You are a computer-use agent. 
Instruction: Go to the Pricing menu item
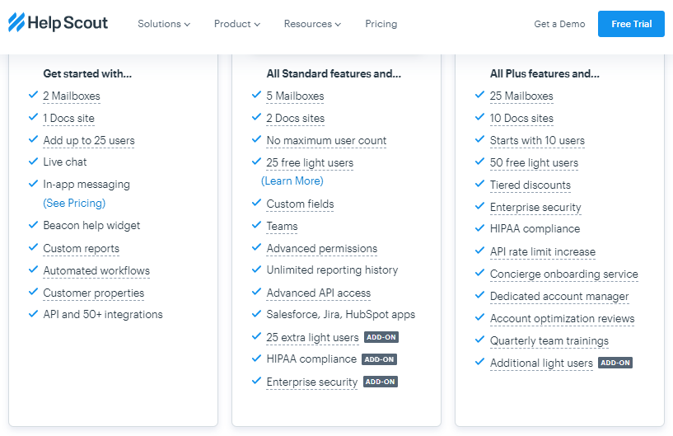click(x=381, y=24)
